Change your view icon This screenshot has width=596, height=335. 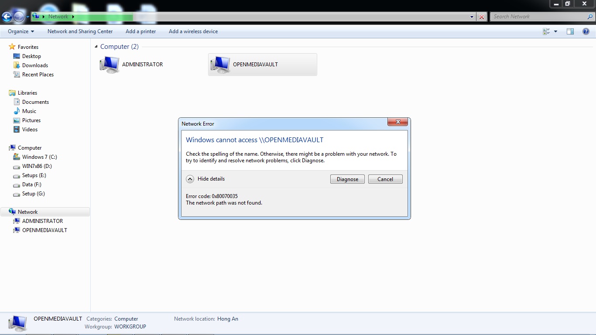point(546,31)
